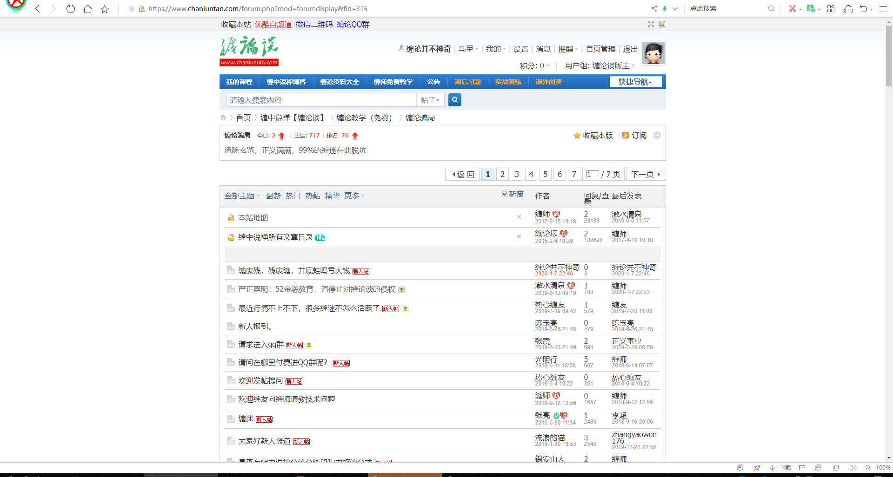Go to the 下一页 next page
The width and height of the screenshot is (893, 477).
point(646,175)
